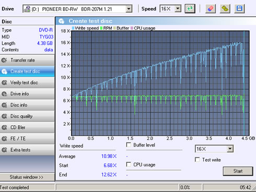Screen dimensions: 256x192
Task: Click the yellow copy disc icon
Action: click(225, 8)
